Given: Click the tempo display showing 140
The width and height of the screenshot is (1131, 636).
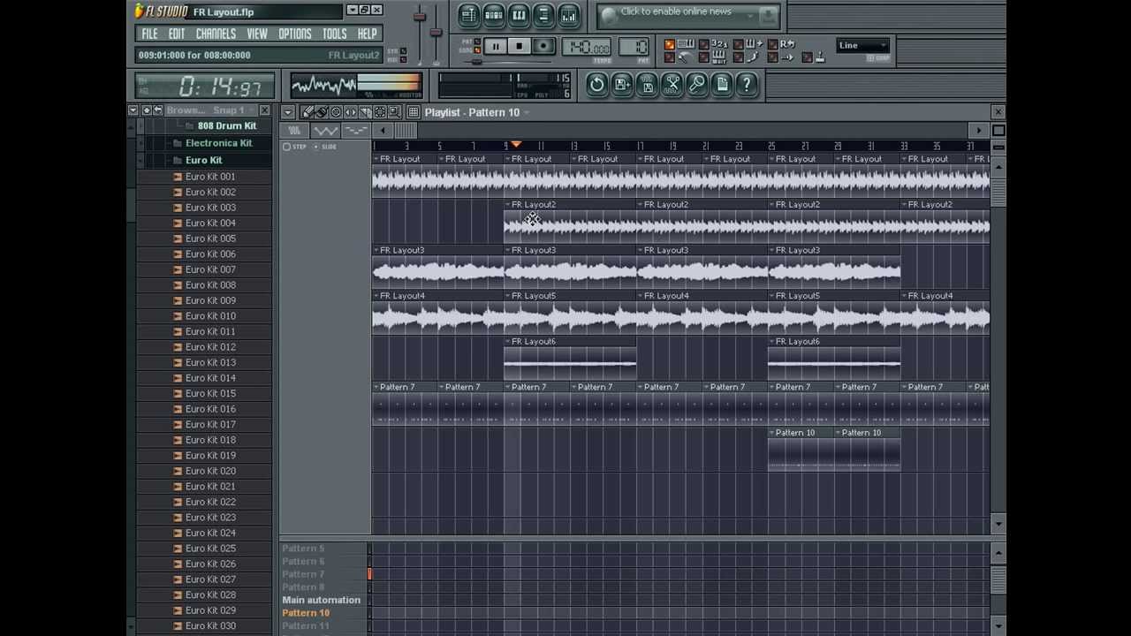Looking at the screenshot, I should click(587, 47).
